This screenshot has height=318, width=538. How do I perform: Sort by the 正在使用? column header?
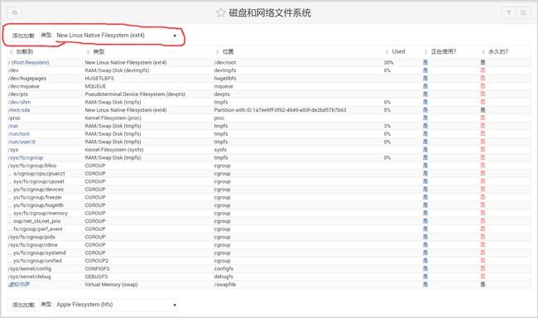pyautogui.click(x=444, y=52)
